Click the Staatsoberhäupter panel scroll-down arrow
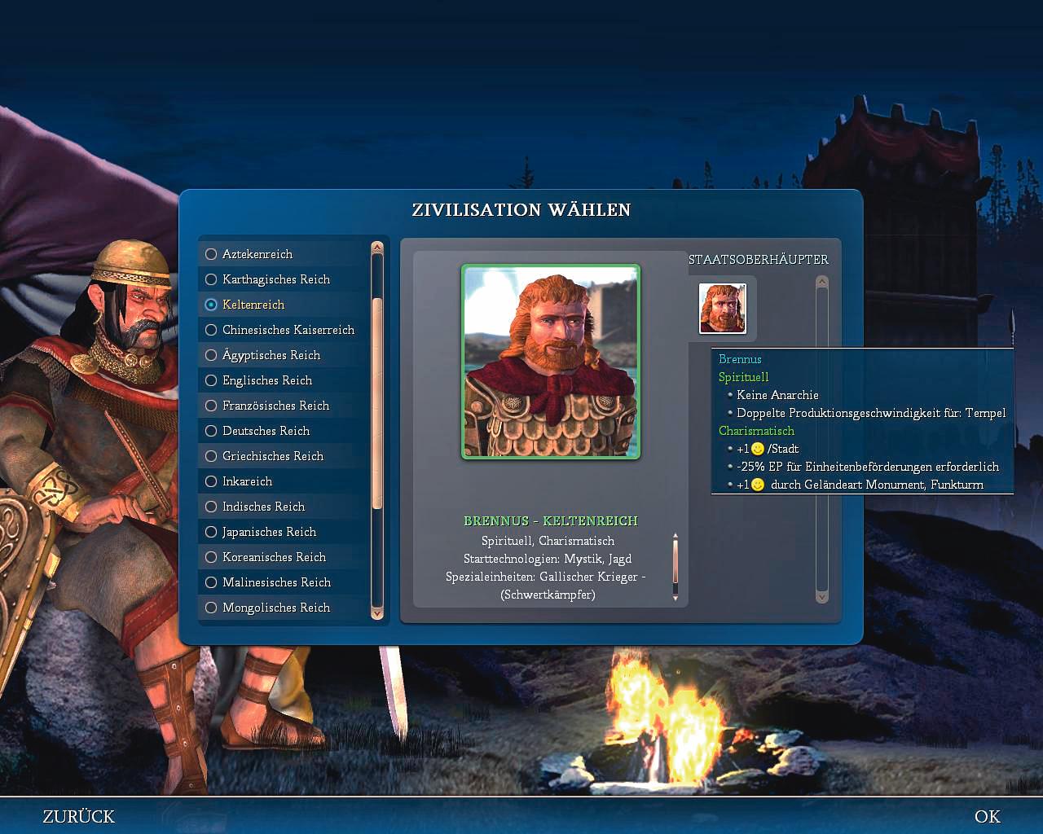Viewport: 1043px width, 834px height. [821, 597]
